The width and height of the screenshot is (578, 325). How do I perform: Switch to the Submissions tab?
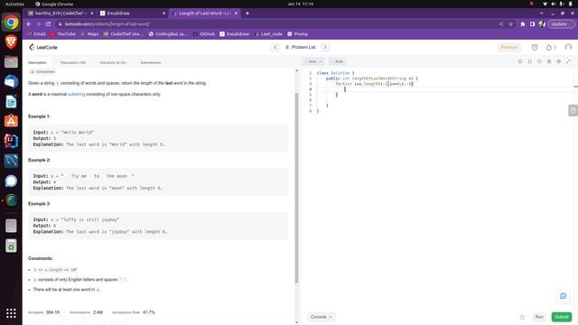tap(151, 62)
